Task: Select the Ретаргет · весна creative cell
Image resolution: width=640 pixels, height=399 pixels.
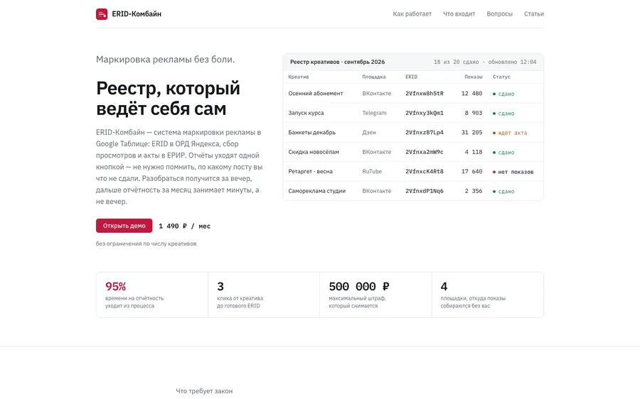Action: click(x=310, y=172)
